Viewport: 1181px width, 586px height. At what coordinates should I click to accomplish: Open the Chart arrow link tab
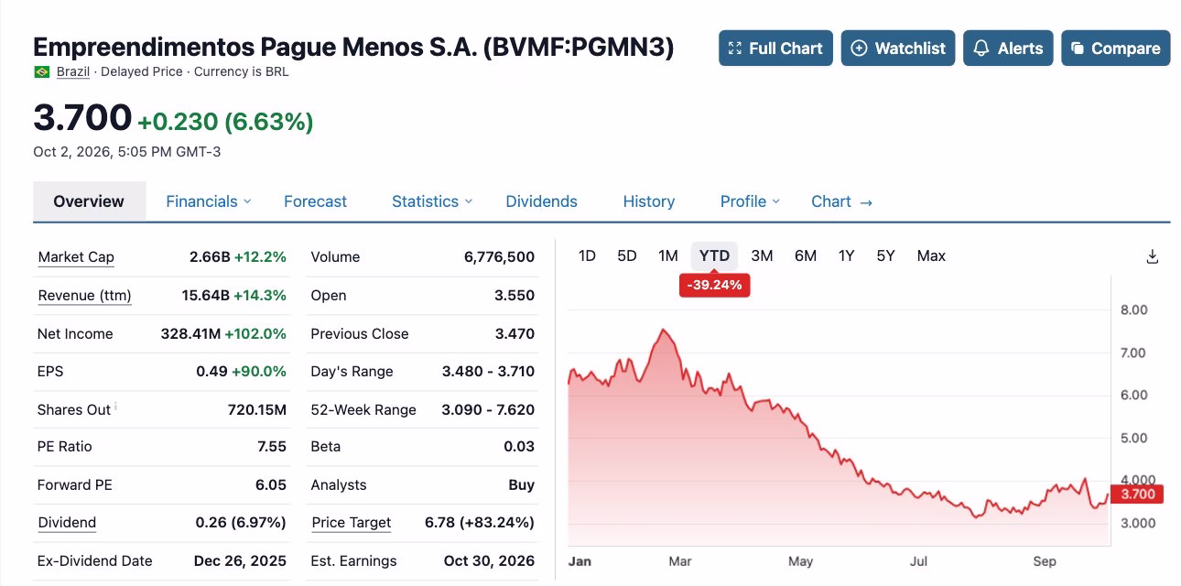click(841, 201)
